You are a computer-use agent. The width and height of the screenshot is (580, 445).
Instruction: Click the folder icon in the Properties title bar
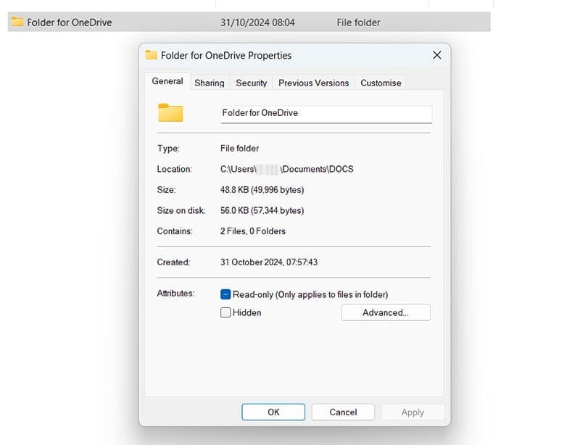[x=151, y=55]
